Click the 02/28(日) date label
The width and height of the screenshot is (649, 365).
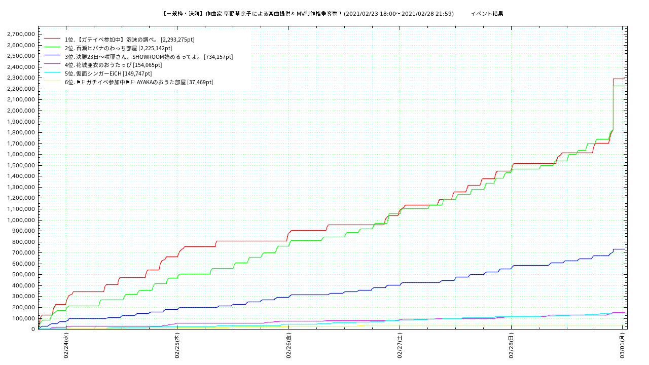coord(512,346)
